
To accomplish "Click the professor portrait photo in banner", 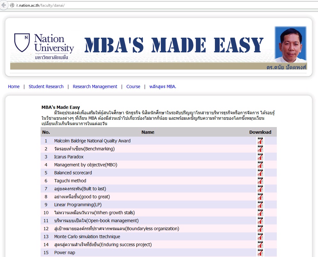I will [291, 44].
